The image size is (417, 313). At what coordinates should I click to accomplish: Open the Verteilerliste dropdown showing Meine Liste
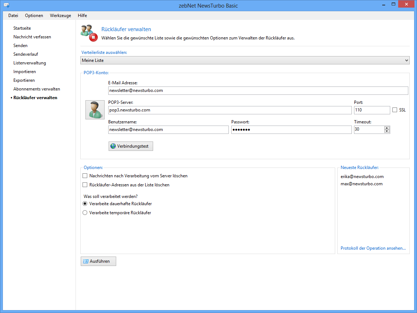(x=245, y=60)
